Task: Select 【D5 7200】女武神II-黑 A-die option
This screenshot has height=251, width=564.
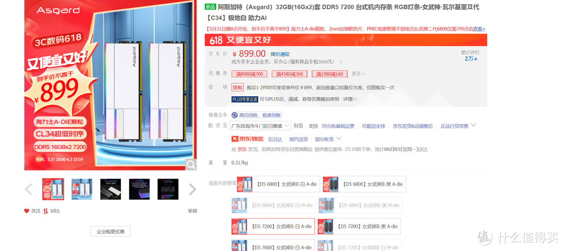Action: point(359,226)
